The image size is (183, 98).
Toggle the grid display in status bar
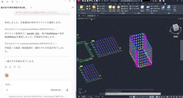tap(134, 97)
